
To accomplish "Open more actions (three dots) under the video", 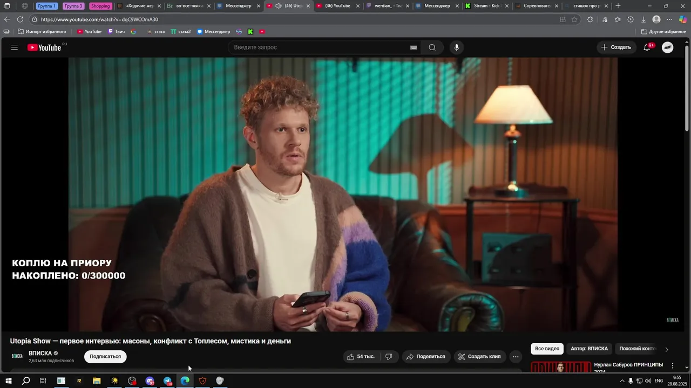I will [x=516, y=357].
